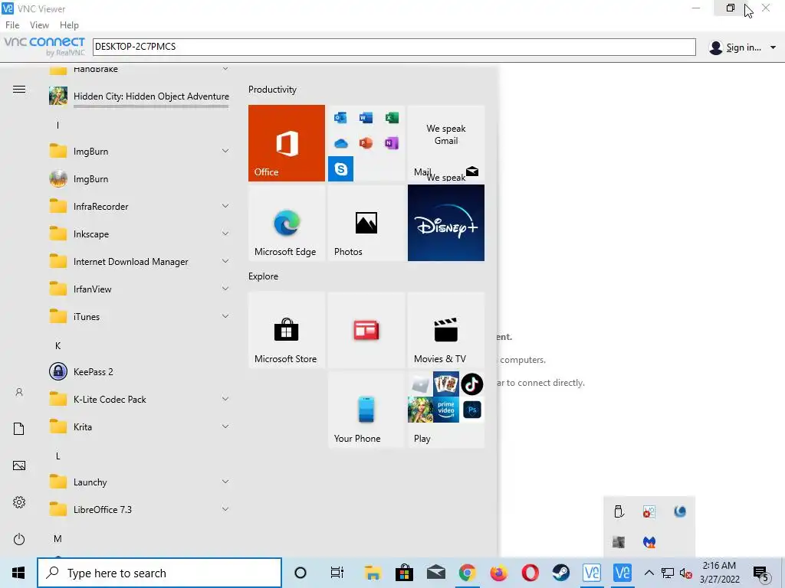Viewport: 785px width, 588px height.
Task: Open Movies & TV tile
Action: point(446,330)
